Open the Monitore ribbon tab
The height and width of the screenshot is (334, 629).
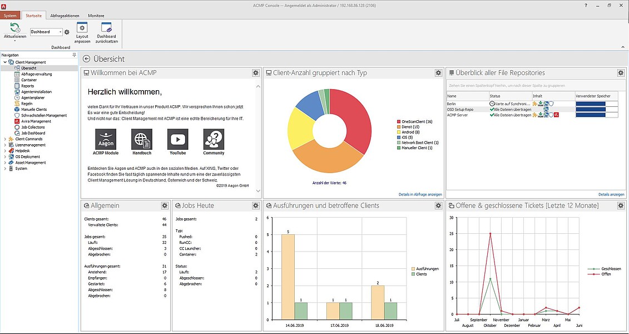coord(96,16)
